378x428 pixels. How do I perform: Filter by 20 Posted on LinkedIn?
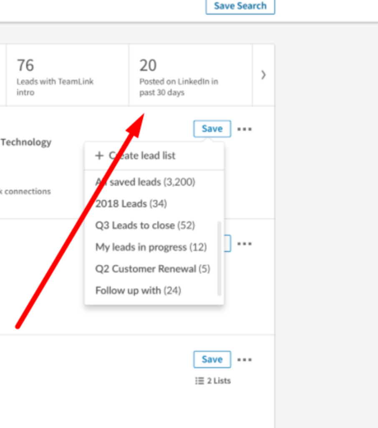click(191, 75)
